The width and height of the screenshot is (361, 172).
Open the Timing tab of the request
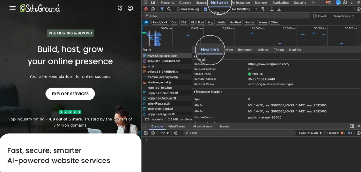click(279, 50)
